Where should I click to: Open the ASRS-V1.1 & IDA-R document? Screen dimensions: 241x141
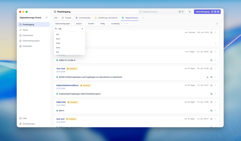(x=67, y=60)
